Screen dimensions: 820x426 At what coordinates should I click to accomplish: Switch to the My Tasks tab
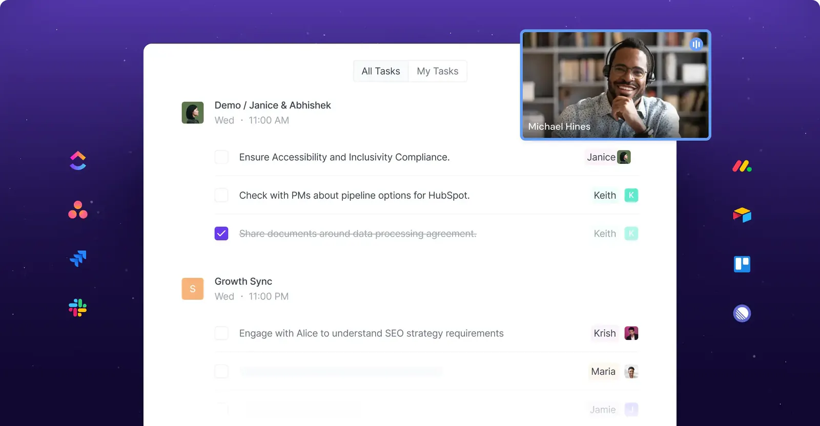(x=438, y=71)
